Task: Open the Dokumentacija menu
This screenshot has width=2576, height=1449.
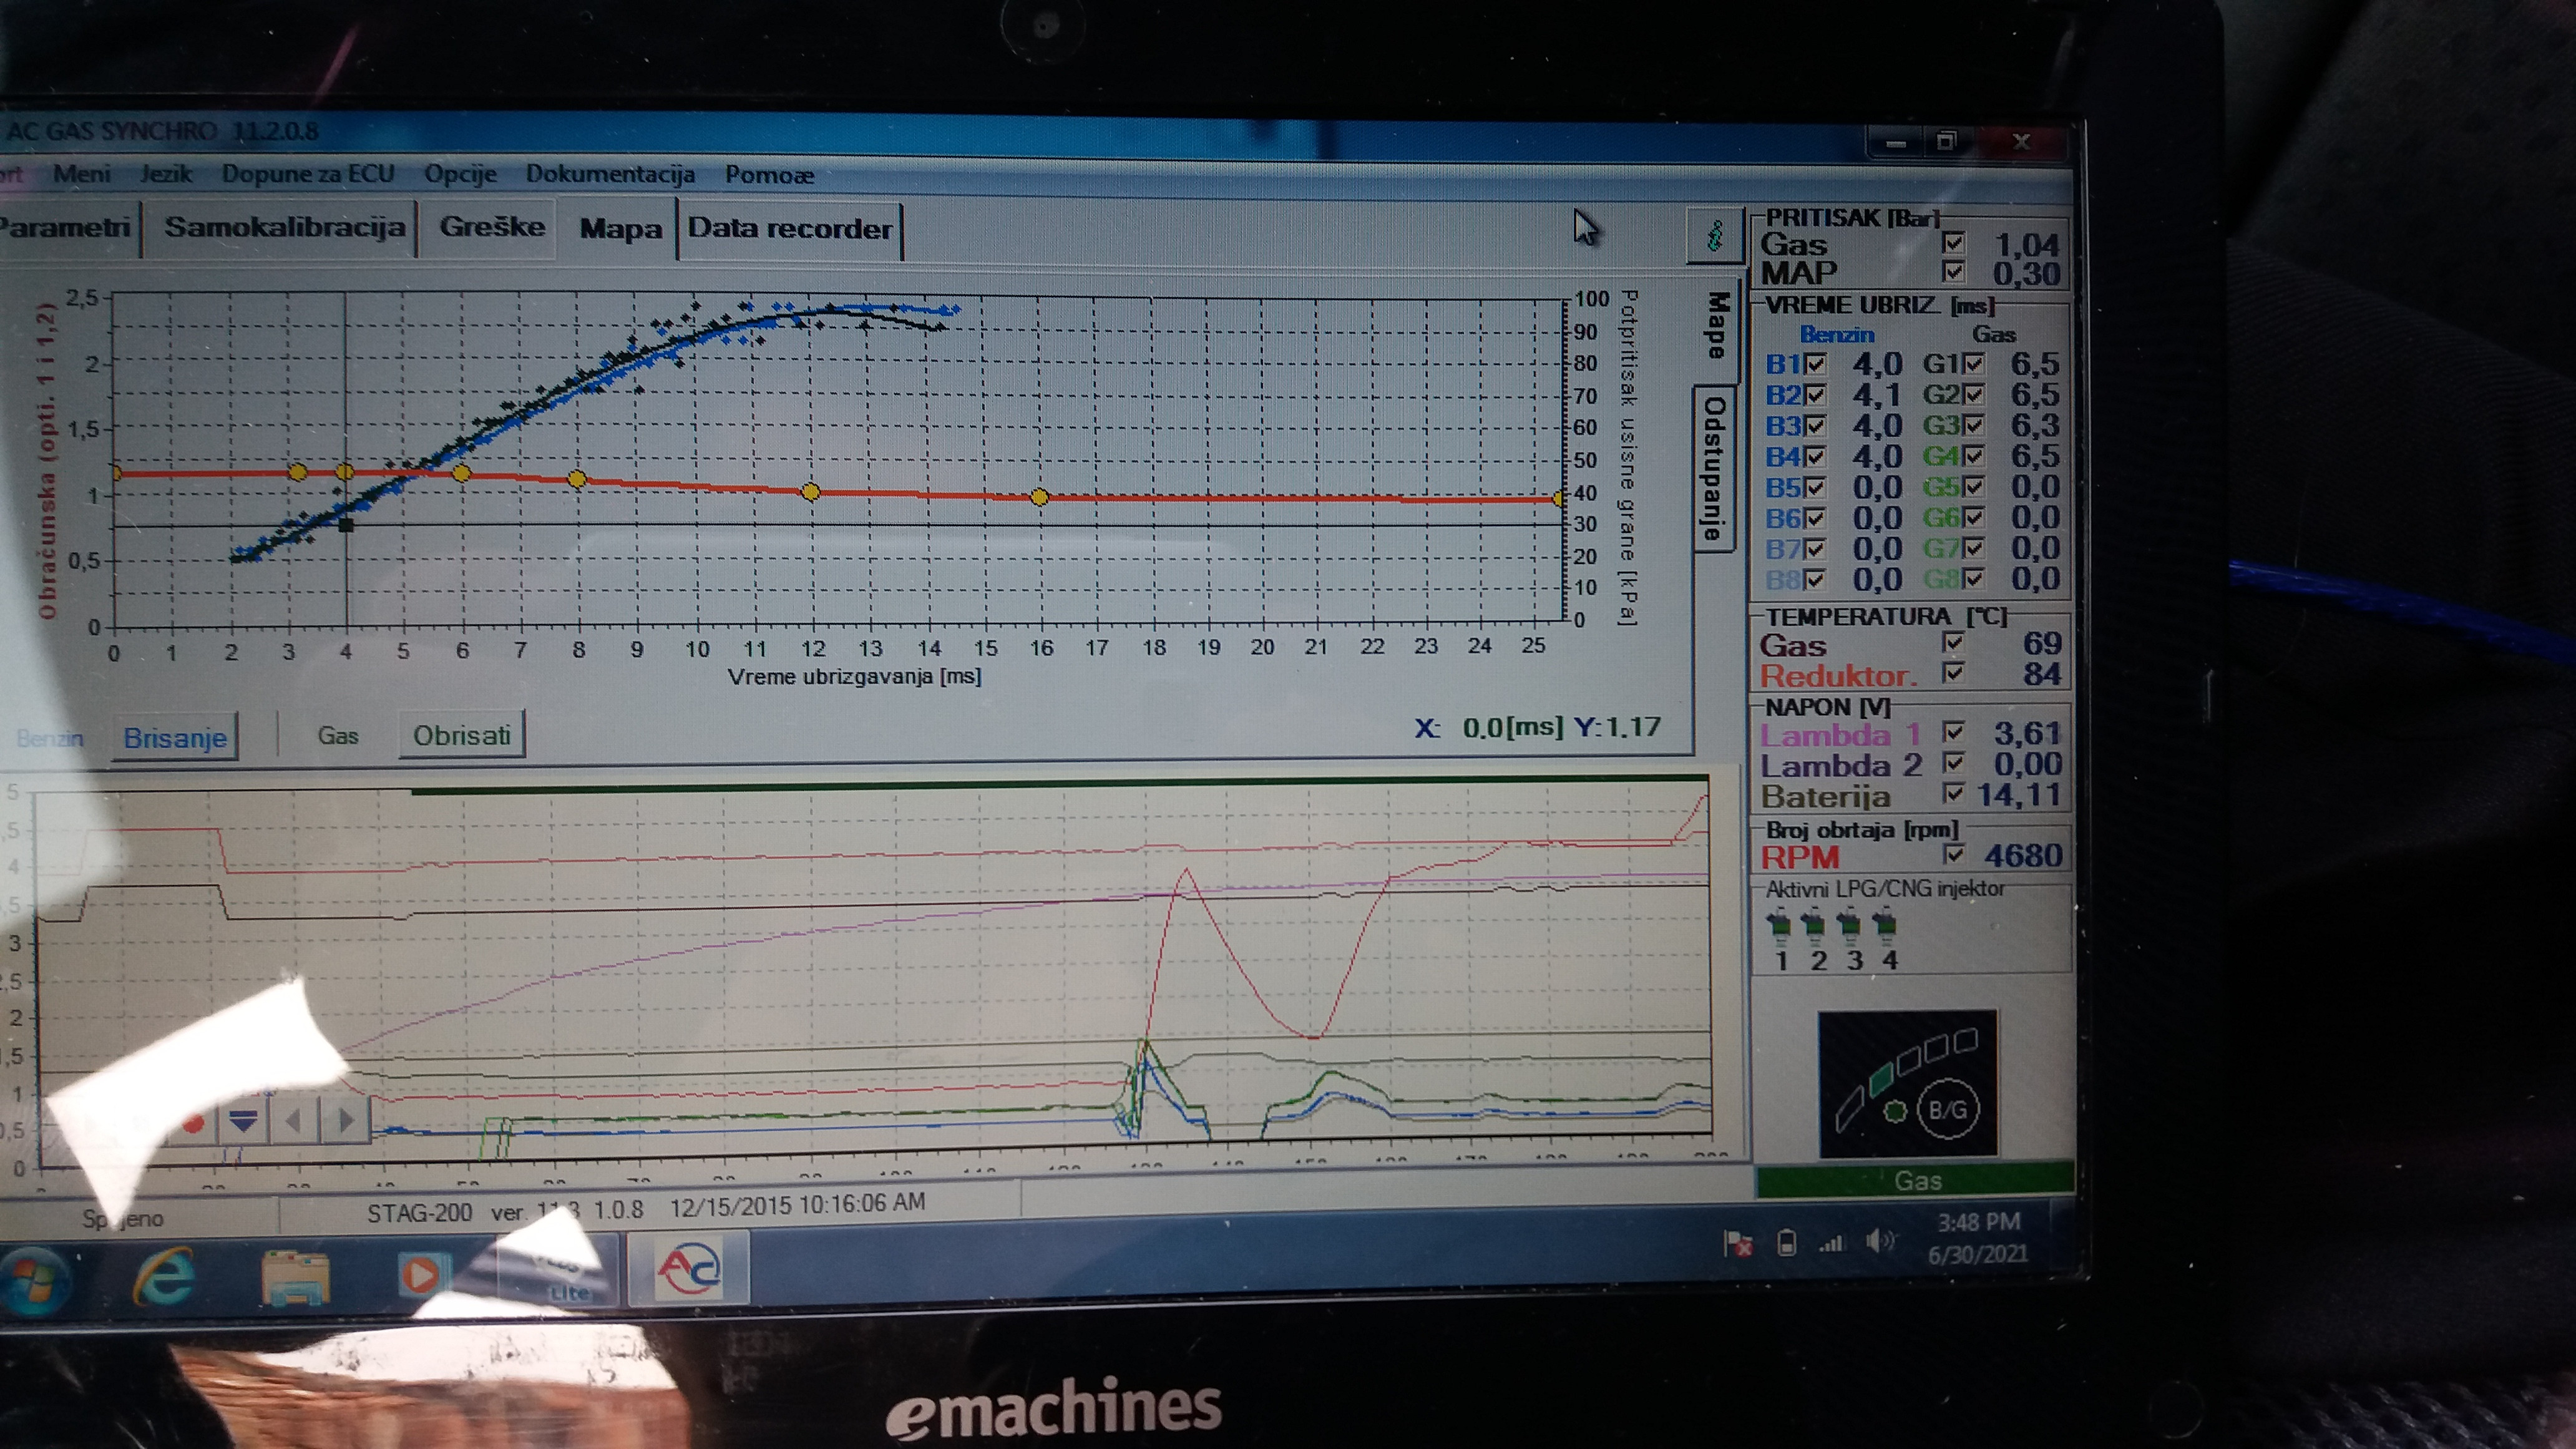Action: pyautogui.click(x=610, y=174)
